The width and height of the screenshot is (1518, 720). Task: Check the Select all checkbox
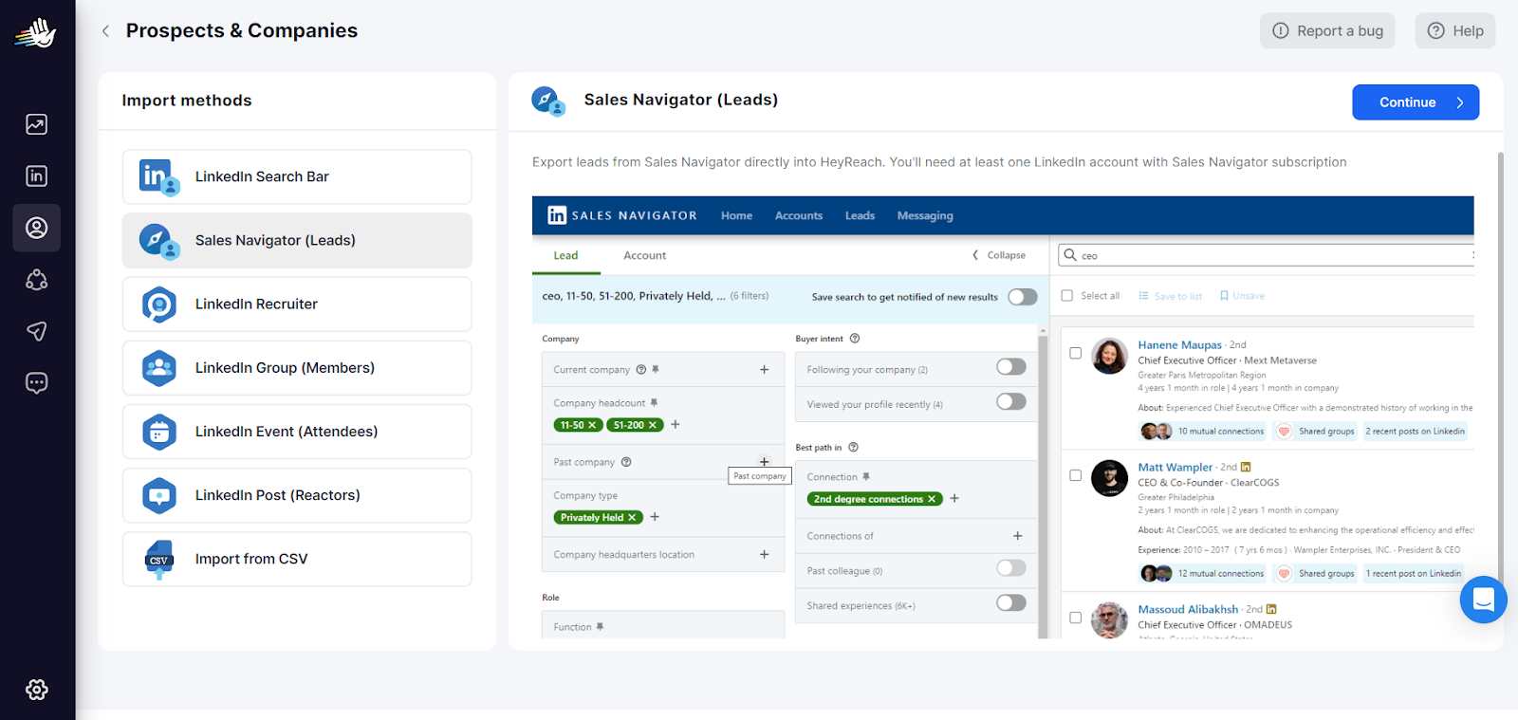[x=1067, y=296]
